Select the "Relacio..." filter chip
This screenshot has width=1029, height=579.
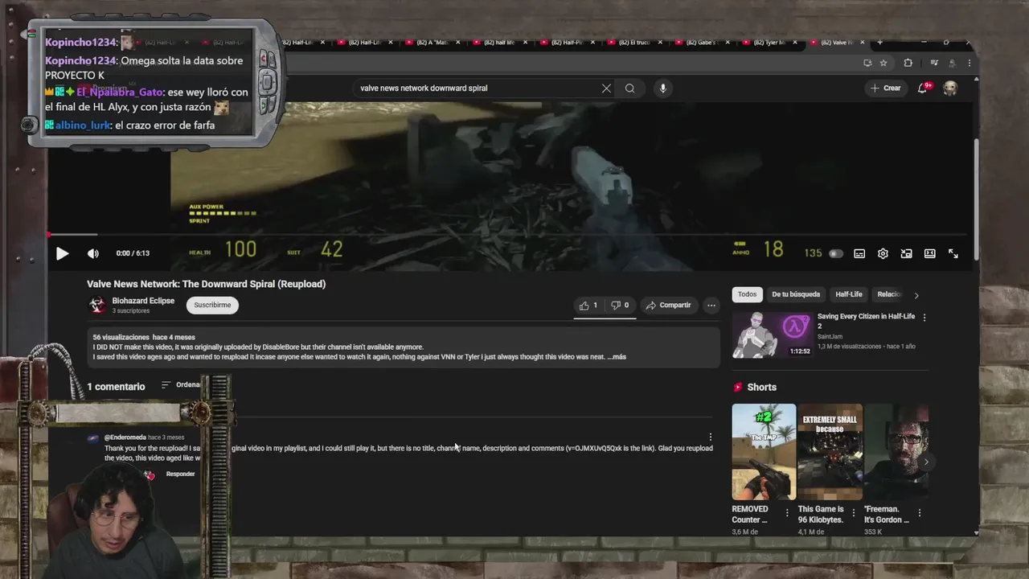tap(889, 294)
